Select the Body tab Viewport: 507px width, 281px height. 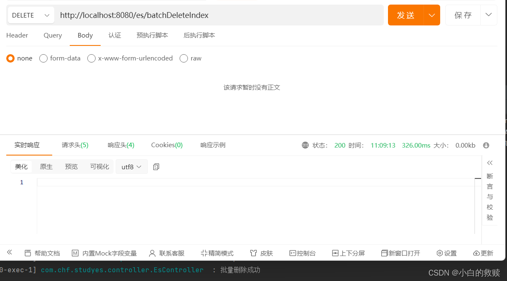[x=85, y=35]
